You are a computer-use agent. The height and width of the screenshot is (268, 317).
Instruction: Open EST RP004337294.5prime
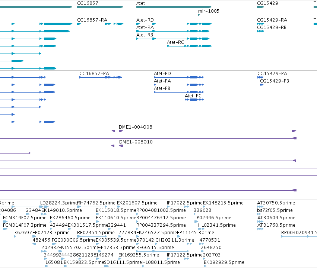(x=161, y=225)
